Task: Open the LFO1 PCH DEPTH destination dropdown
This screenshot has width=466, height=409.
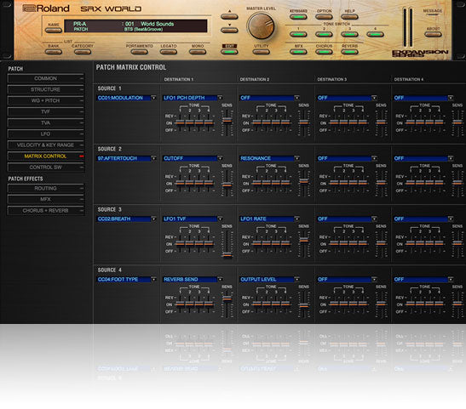Action: tap(193, 98)
